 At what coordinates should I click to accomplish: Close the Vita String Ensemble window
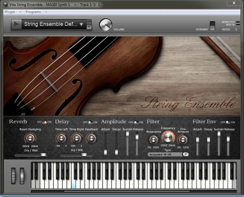tap(234, 3)
